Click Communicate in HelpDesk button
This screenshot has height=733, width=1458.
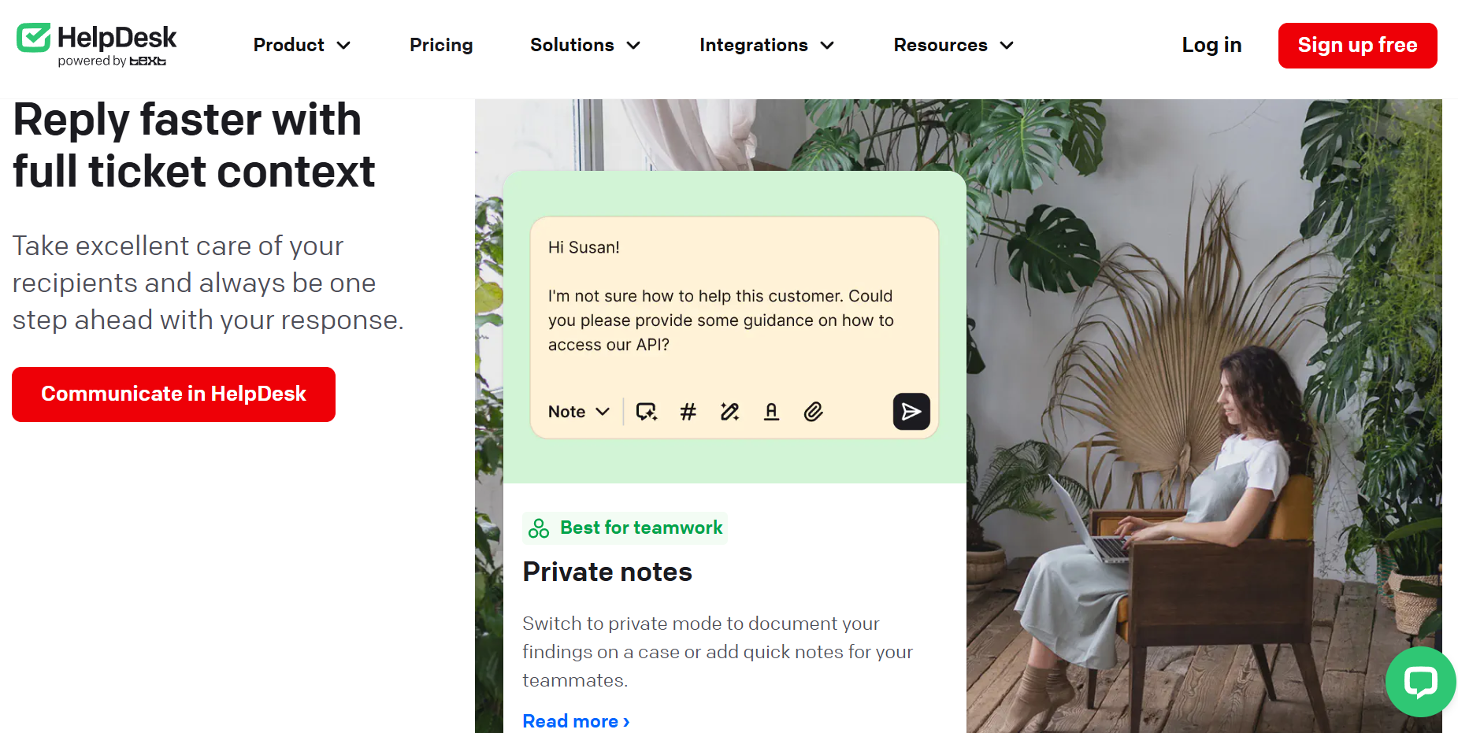tap(173, 394)
